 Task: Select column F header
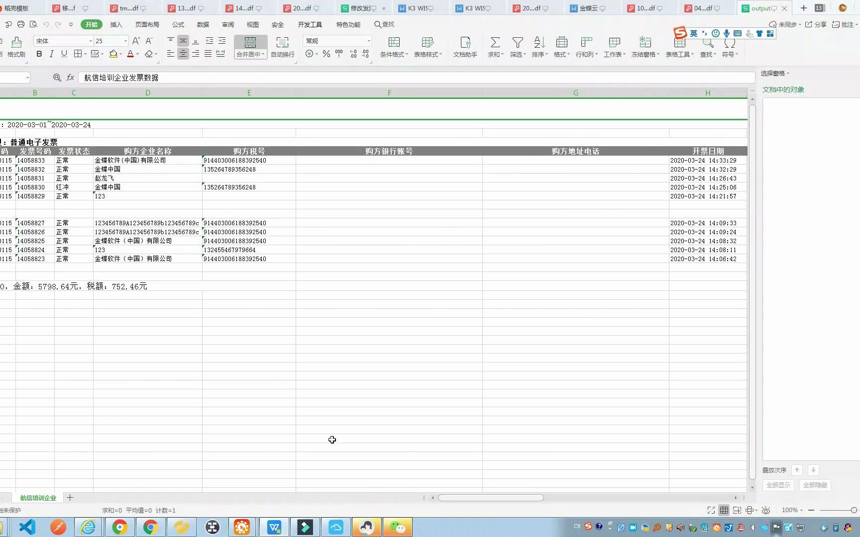(x=389, y=93)
